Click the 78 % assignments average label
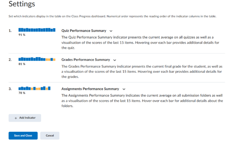The image size is (232, 148). pos(22,93)
